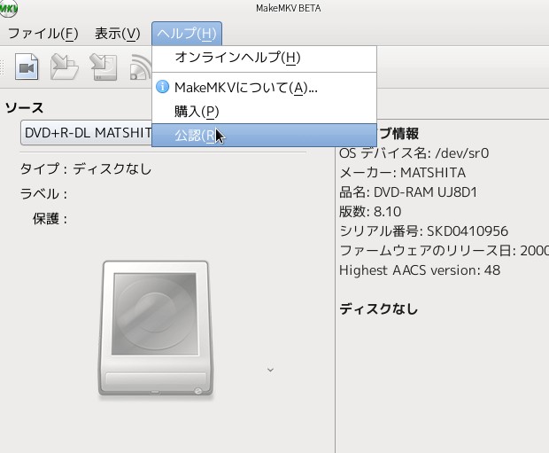Click OS デバイス名: /dev/sr0 line
This screenshot has height=453, width=549.
pyautogui.click(x=414, y=153)
